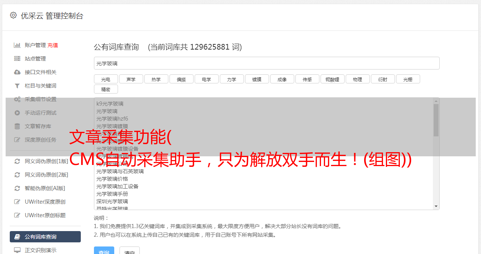Click the results list scrollbar up arrow
This screenshot has height=254, width=481.
(x=436, y=101)
